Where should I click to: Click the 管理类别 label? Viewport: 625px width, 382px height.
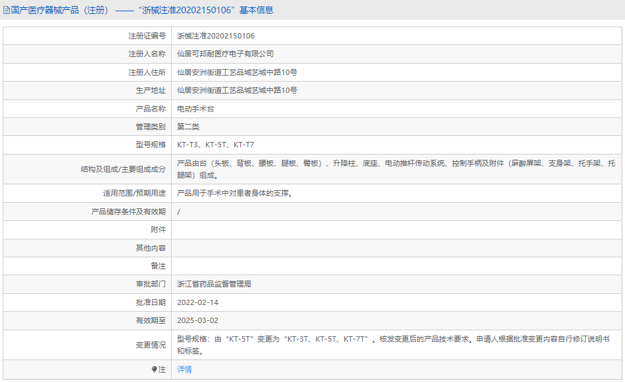point(151,127)
